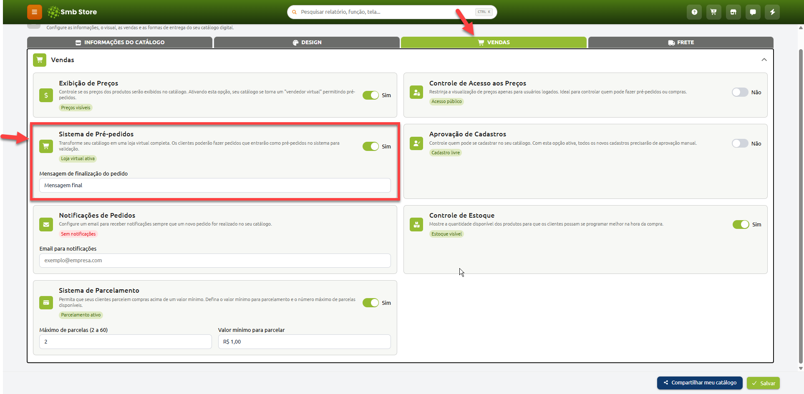Screen dimensions: 804x394
Task: Click the search magnifier icon
Action: 294,12
